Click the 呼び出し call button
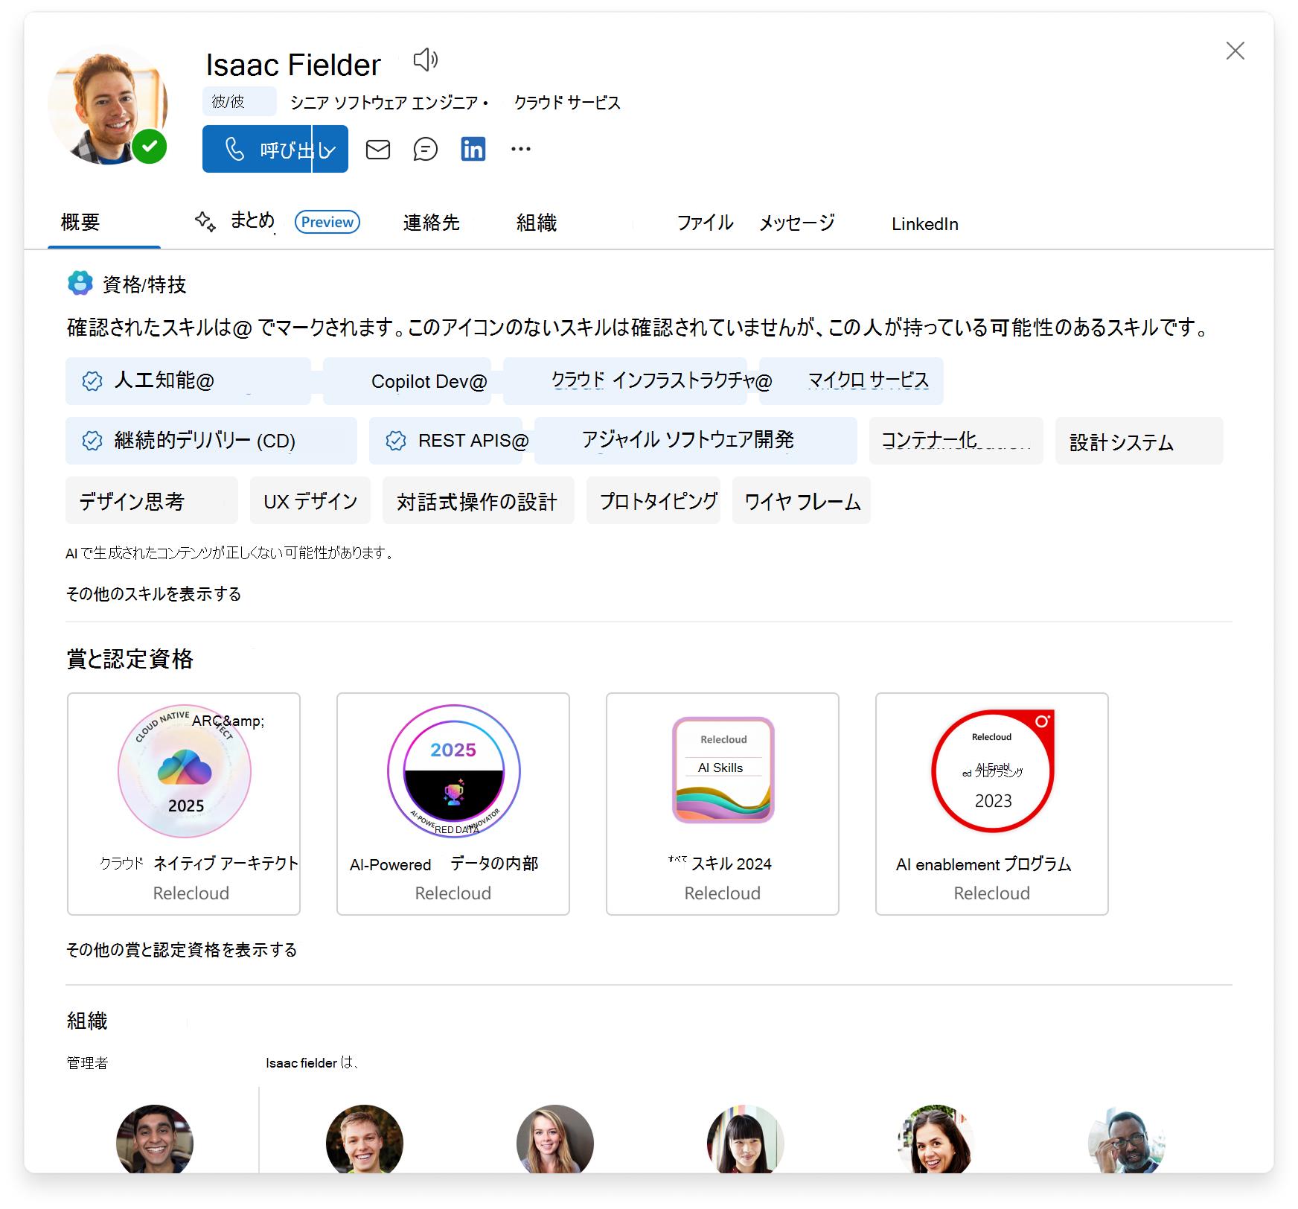1298x1209 pixels. (x=258, y=149)
